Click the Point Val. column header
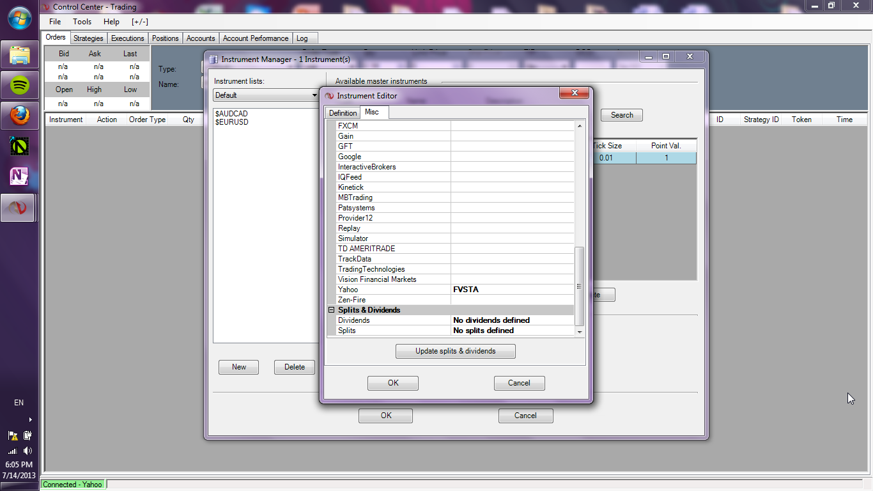This screenshot has height=491, width=873. [x=666, y=146]
